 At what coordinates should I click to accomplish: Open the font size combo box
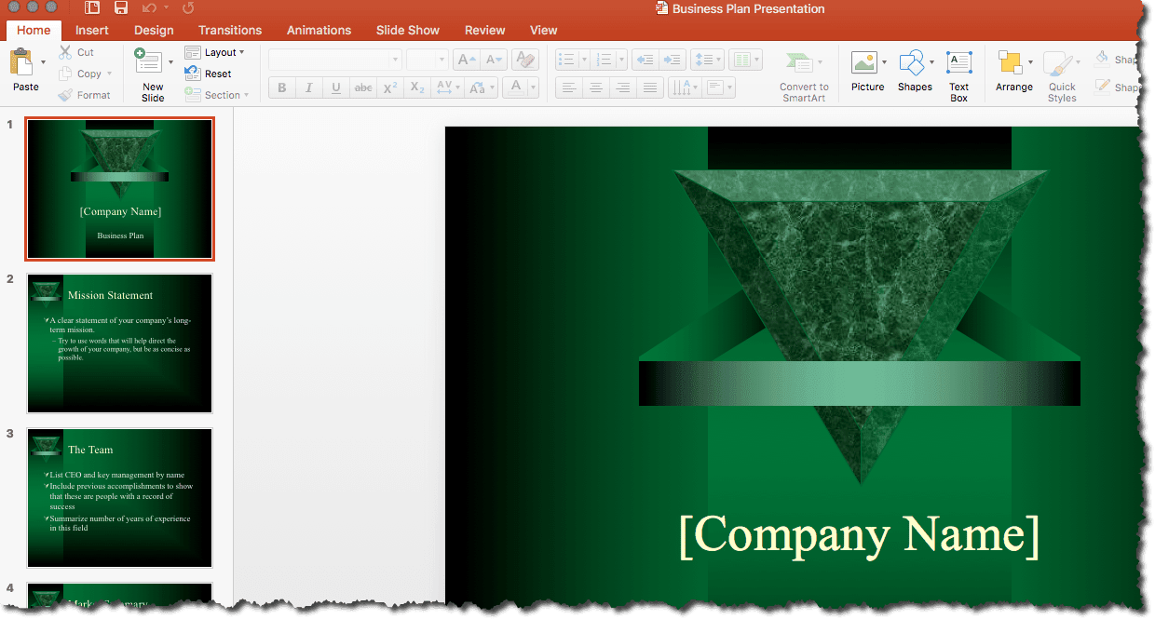tap(428, 61)
